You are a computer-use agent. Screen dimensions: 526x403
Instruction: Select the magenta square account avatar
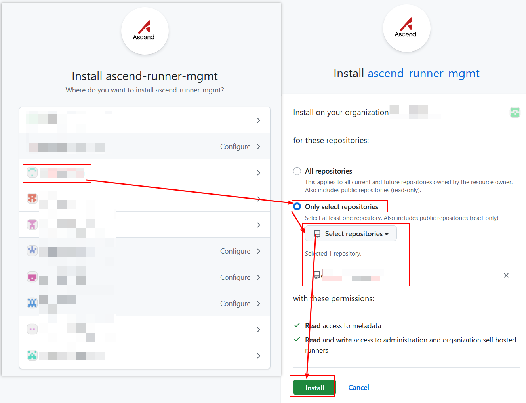coord(32,277)
